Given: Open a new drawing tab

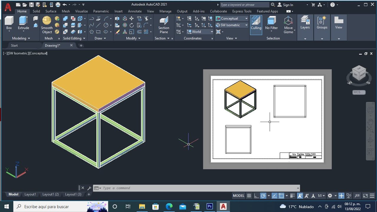Looking at the screenshot, I should [81, 46].
